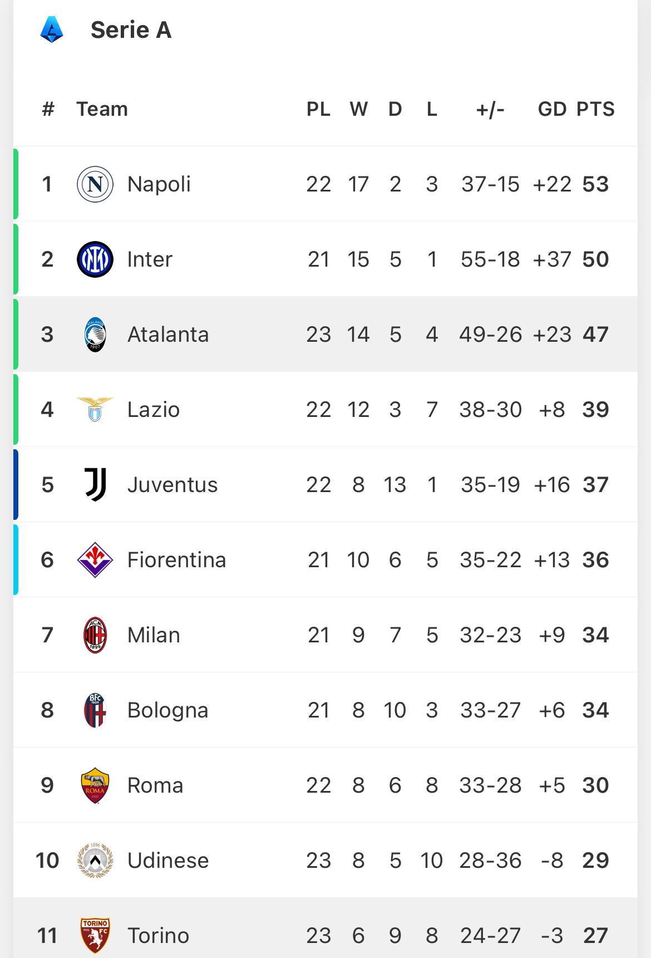651x958 pixels.
Task: Open Napoli team name
Action: pos(159,184)
